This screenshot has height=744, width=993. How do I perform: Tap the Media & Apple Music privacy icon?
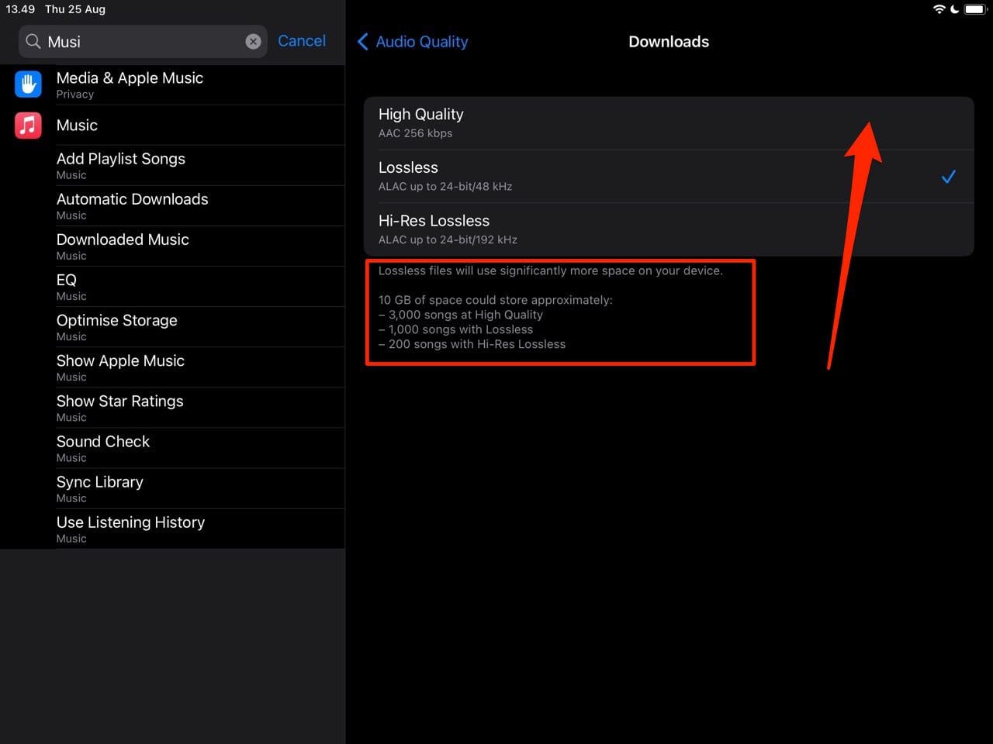[x=28, y=84]
